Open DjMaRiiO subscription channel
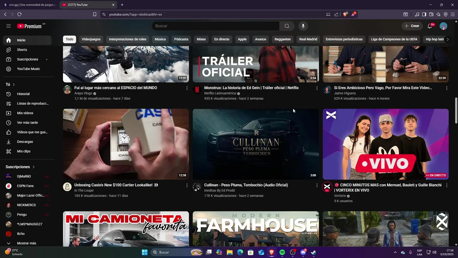 point(27,176)
